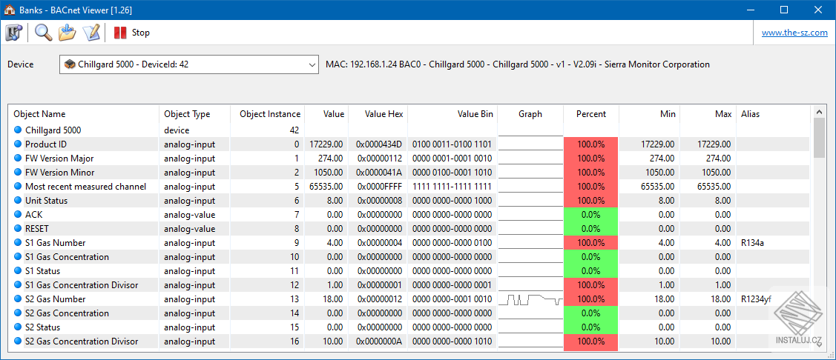Stop polling with the Stop button
The height and width of the screenshot is (360, 836).
click(x=132, y=33)
